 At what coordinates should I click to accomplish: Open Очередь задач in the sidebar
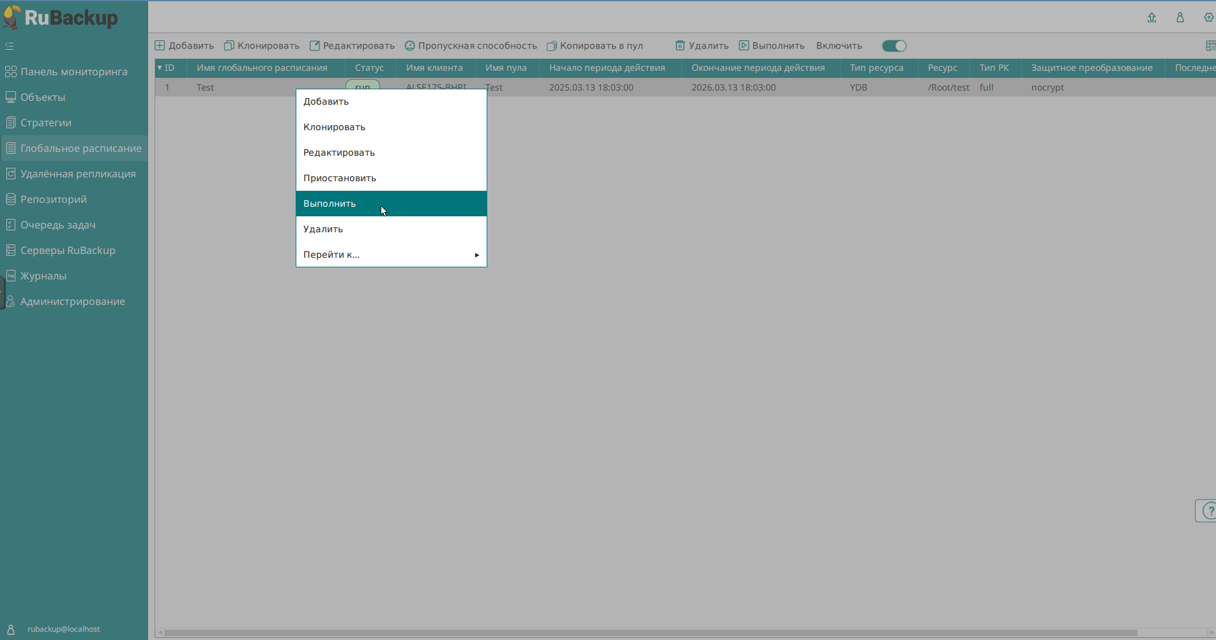pyautogui.click(x=57, y=225)
